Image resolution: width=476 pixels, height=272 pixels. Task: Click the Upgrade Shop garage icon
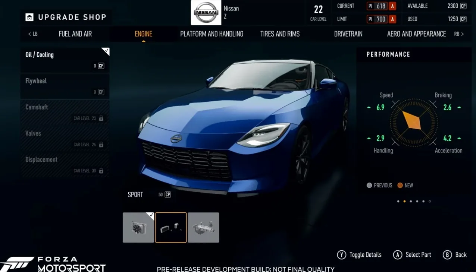[29, 17]
